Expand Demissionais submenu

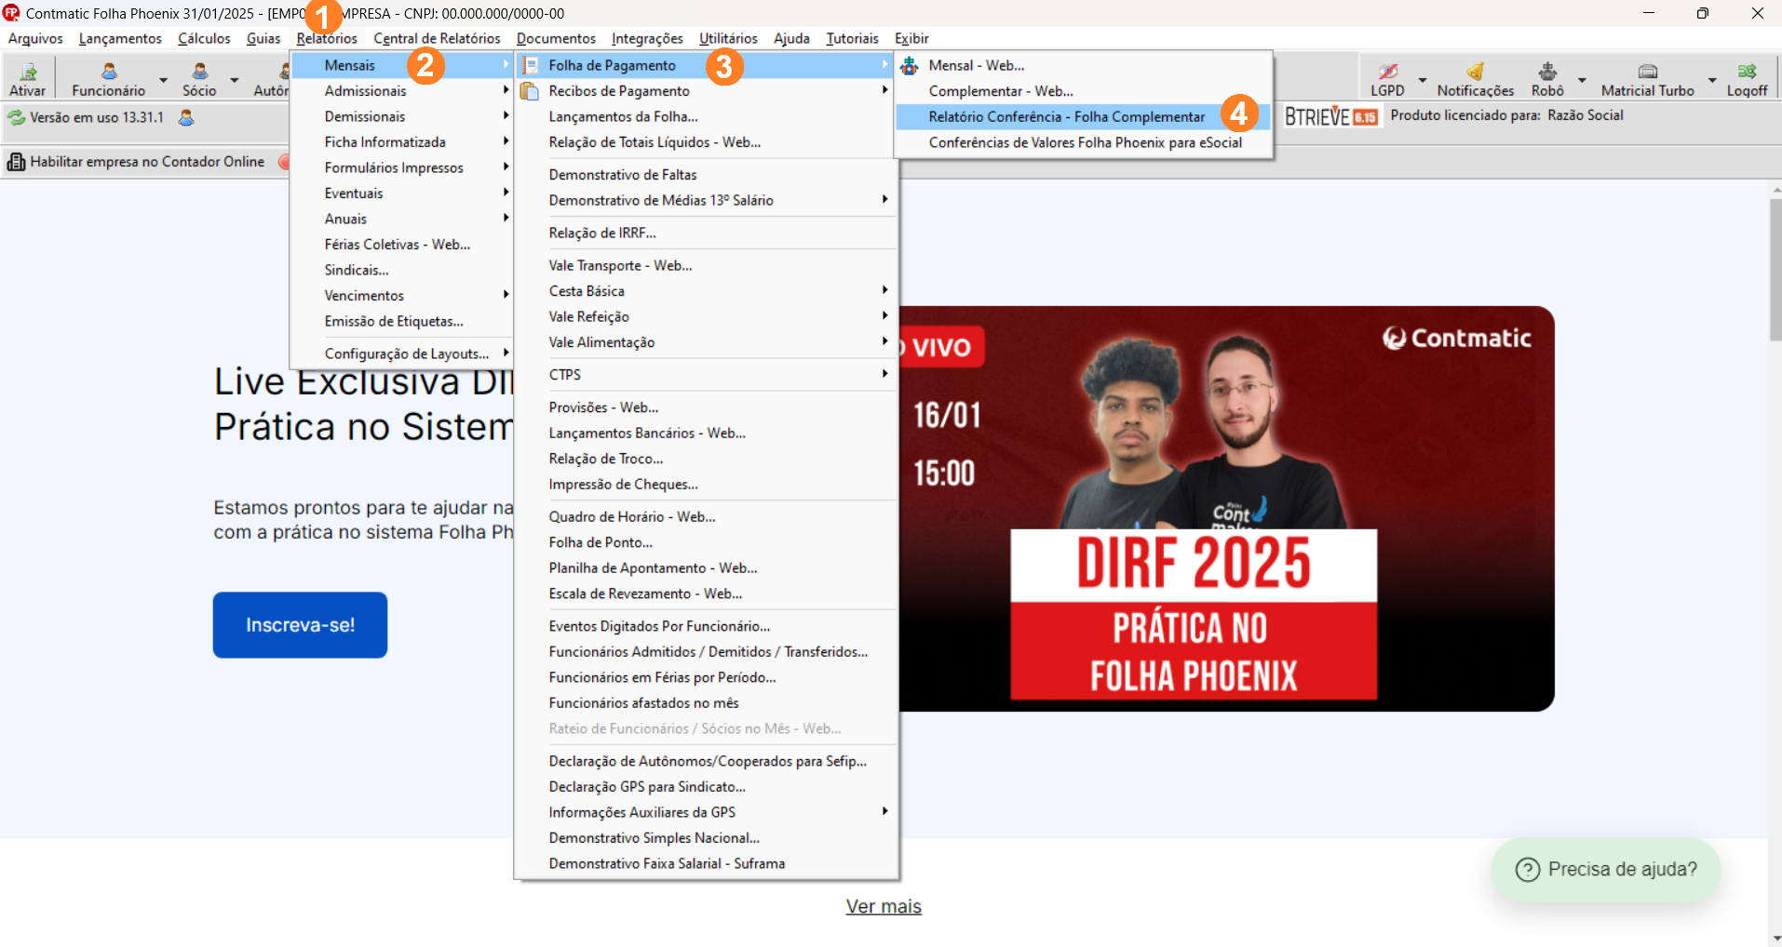pyautogui.click(x=402, y=116)
